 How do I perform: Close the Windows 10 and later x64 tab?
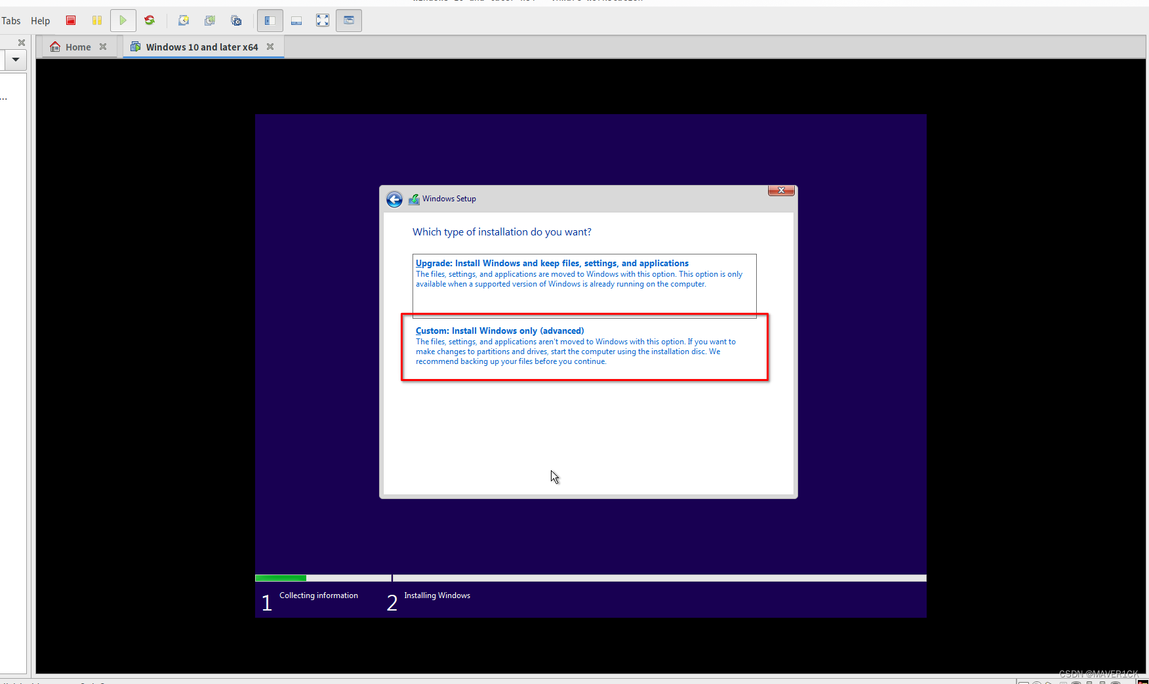270,47
